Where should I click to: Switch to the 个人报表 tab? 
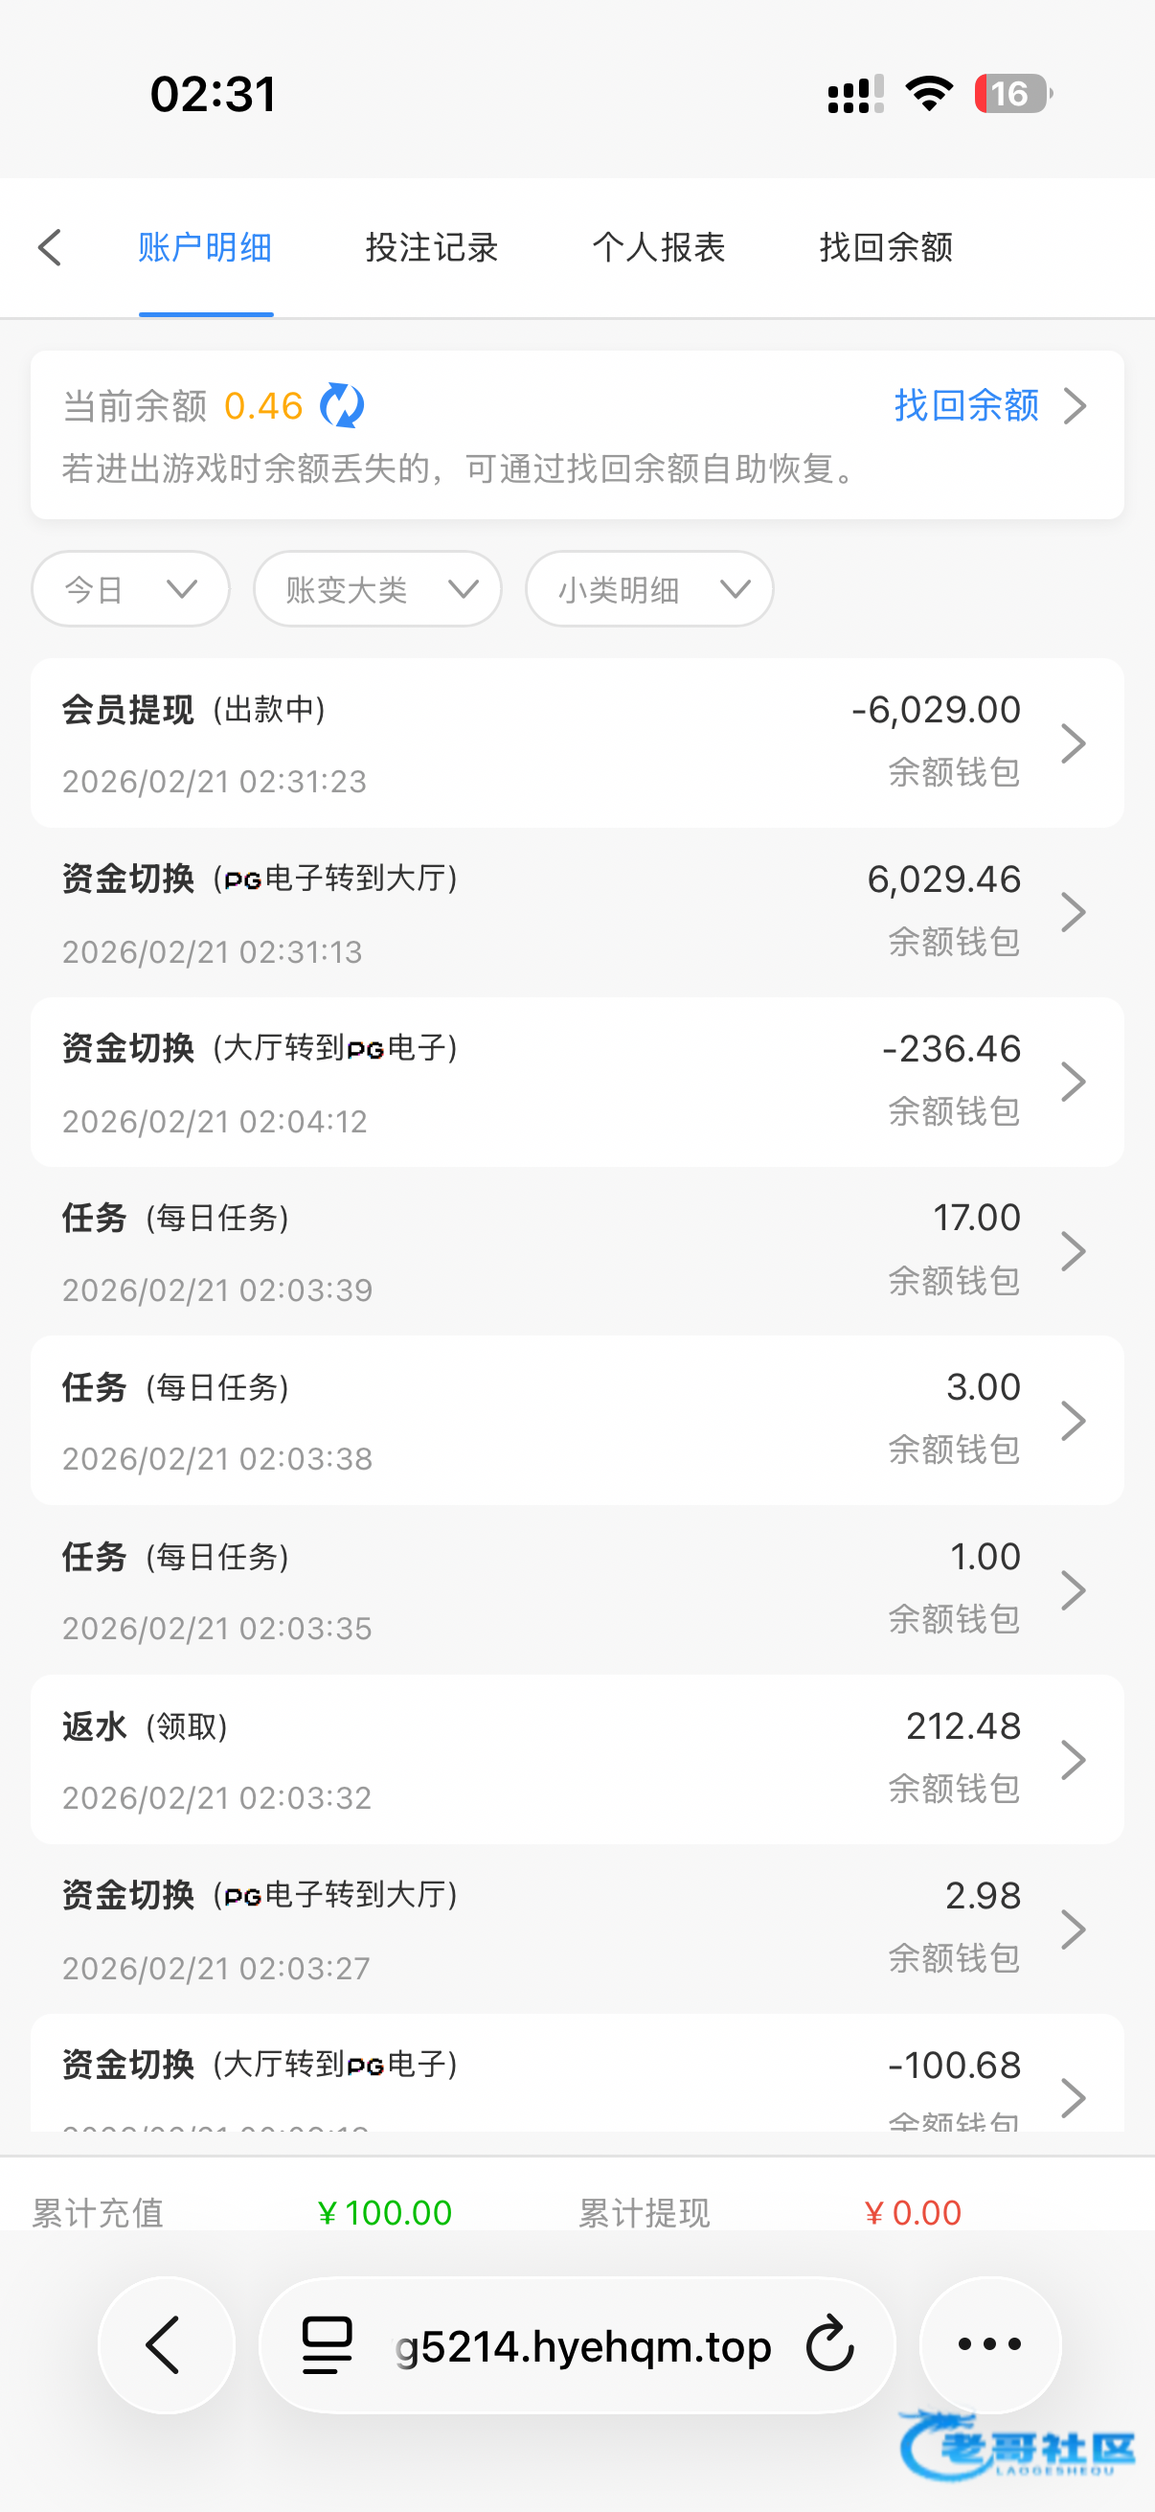pos(659,248)
